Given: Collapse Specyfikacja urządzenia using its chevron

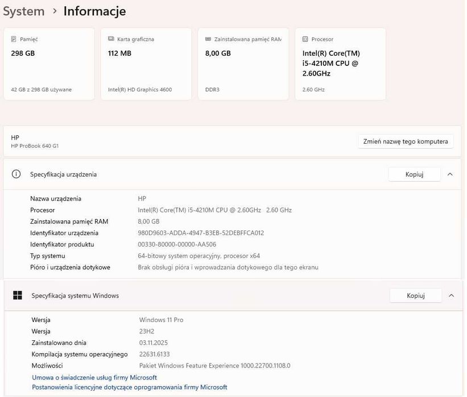Looking at the screenshot, I should coord(450,174).
